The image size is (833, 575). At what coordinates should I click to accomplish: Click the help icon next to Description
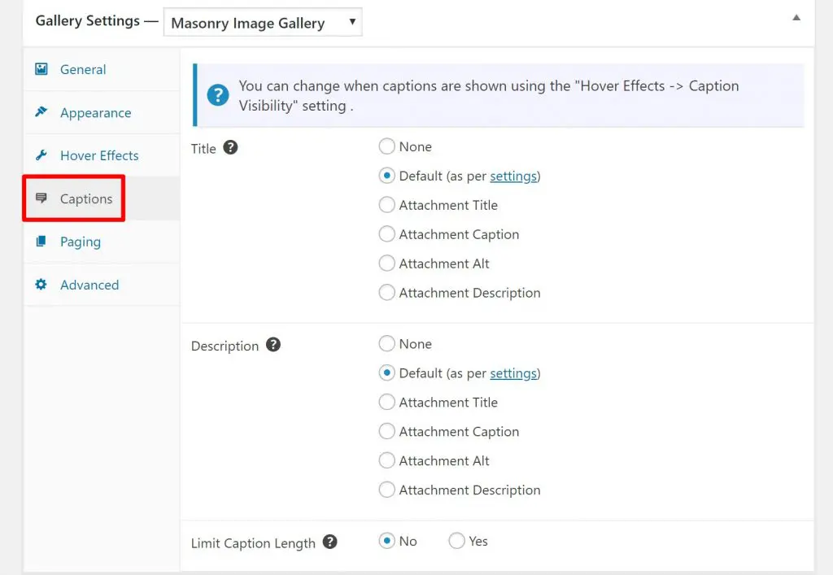(273, 345)
